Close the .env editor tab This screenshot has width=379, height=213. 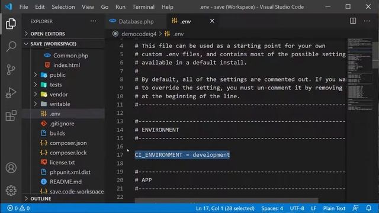click(212, 21)
